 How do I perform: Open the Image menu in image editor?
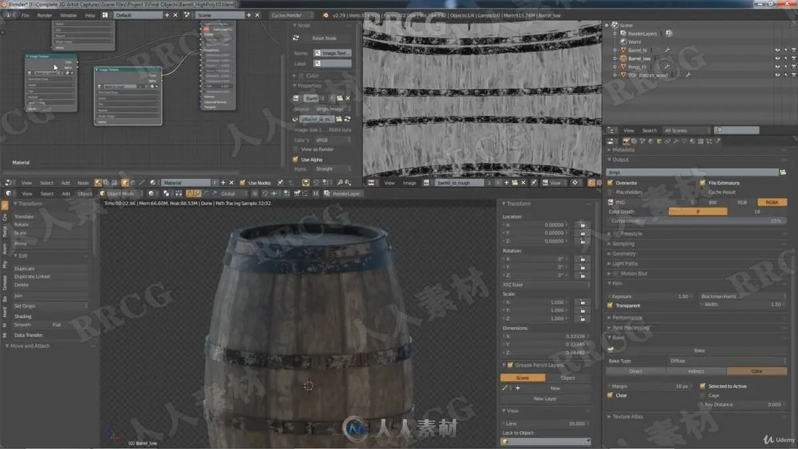[410, 182]
